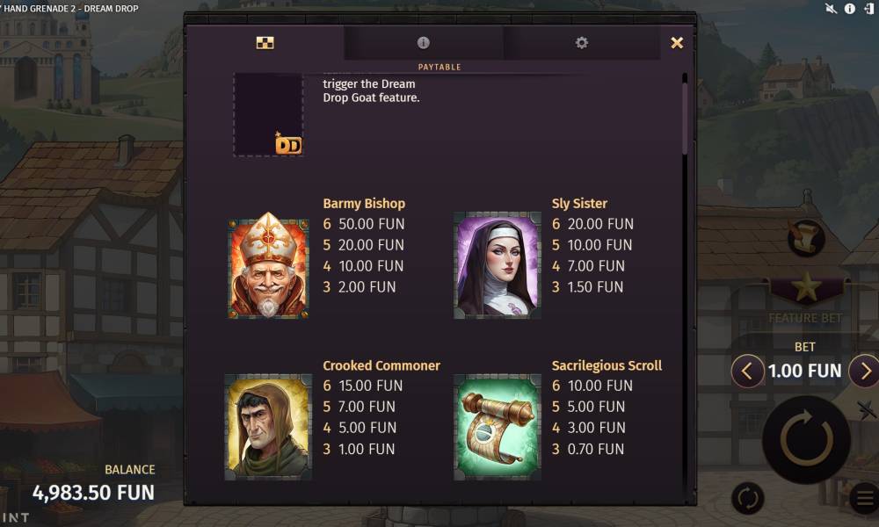Decrease the bet with left arrow
Viewport: 879px width, 527px height.
(747, 371)
